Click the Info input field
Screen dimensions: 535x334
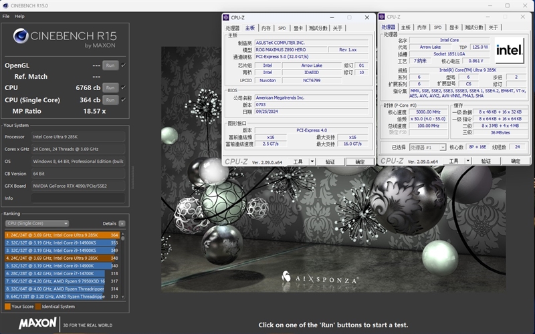(78, 198)
